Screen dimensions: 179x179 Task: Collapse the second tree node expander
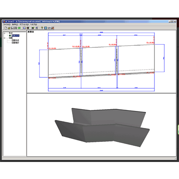point(4,38)
